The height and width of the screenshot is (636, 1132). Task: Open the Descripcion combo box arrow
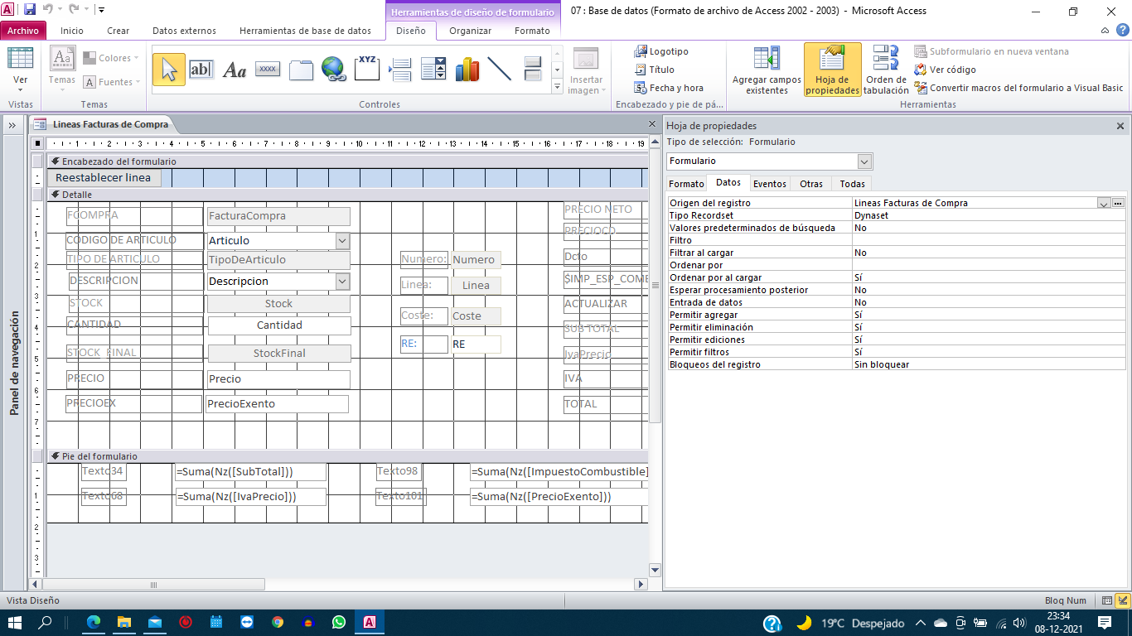pyautogui.click(x=342, y=281)
